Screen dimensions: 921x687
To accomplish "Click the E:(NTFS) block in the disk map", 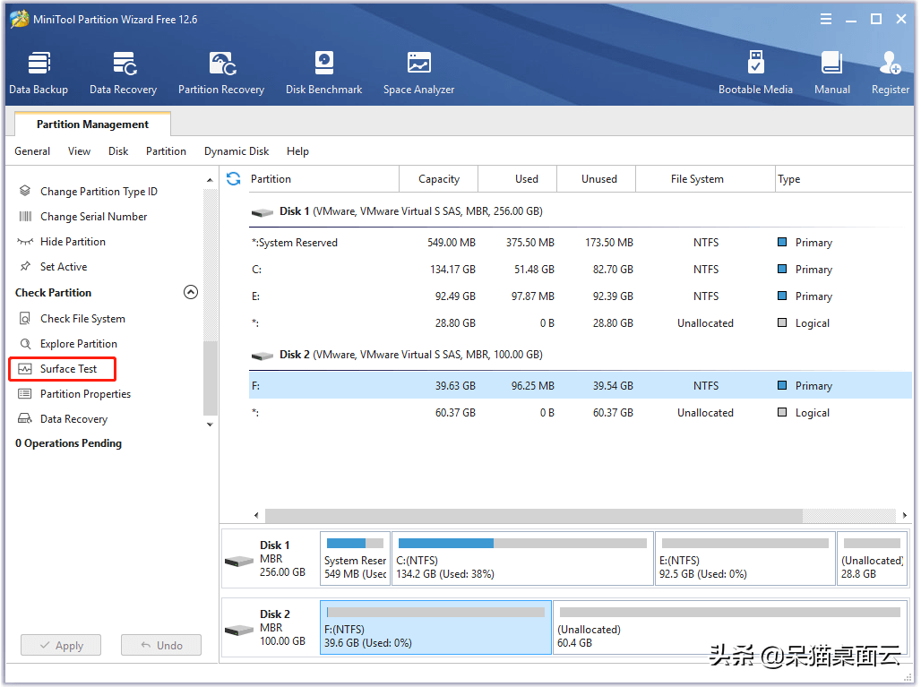I will (745, 559).
